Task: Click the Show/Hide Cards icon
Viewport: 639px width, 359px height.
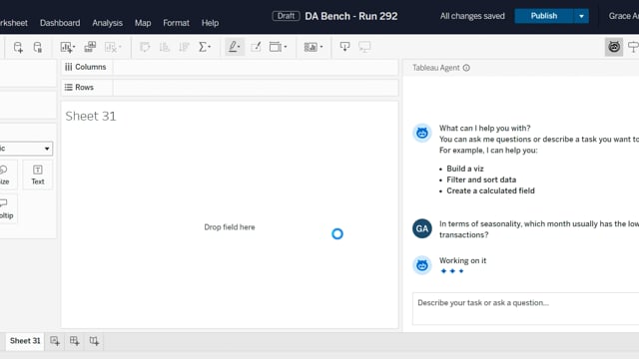Action: click(x=311, y=47)
